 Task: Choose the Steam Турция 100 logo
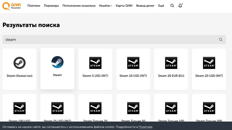tap(171, 108)
